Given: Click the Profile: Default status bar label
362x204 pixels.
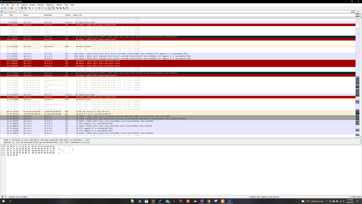Looking at the screenshot, I should click(x=355, y=197).
